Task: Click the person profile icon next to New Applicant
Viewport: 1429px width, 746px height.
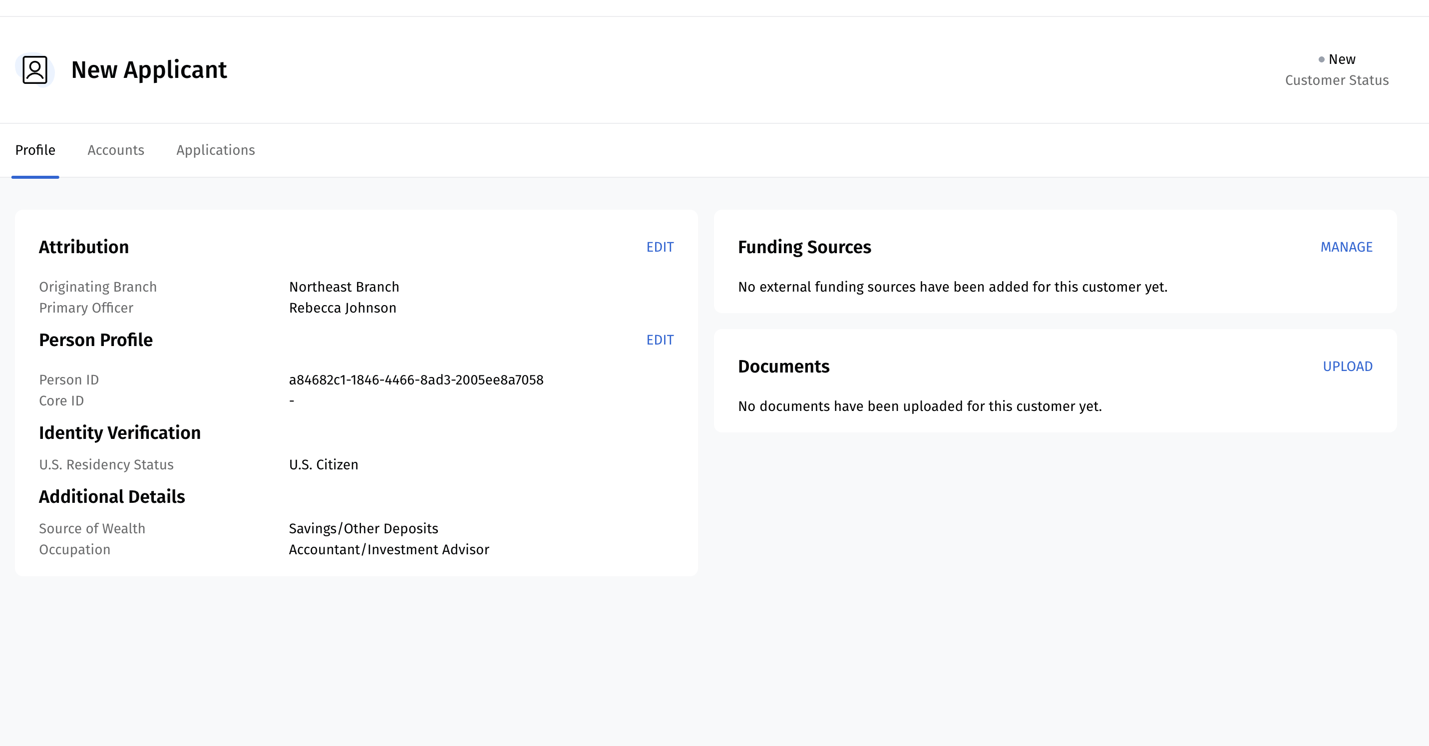Action: 35,69
